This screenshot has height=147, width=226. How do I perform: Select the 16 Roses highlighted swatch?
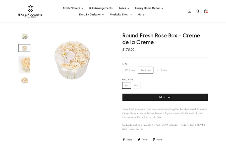146,70
